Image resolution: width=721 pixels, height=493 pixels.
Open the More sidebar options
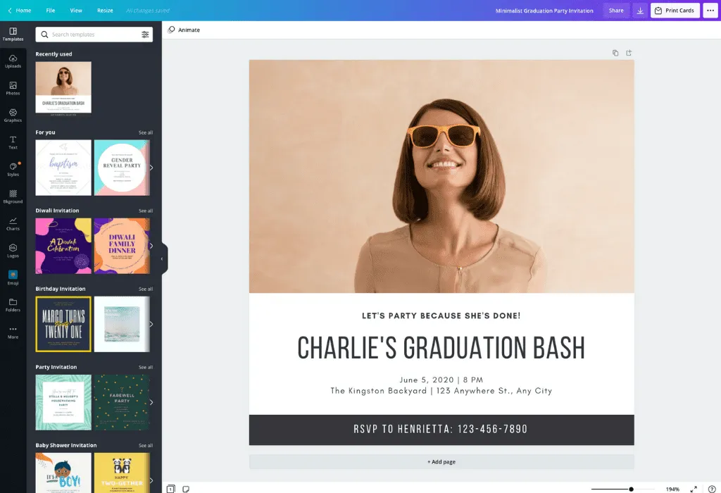pyautogui.click(x=13, y=332)
